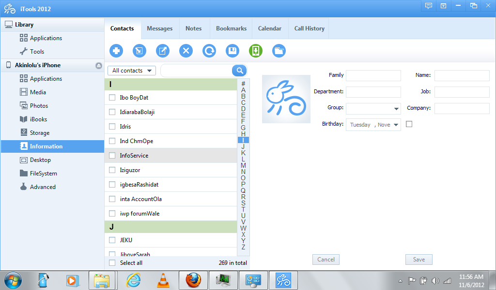
Task: Open the All contacts dropdown
Action: pyautogui.click(x=132, y=71)
